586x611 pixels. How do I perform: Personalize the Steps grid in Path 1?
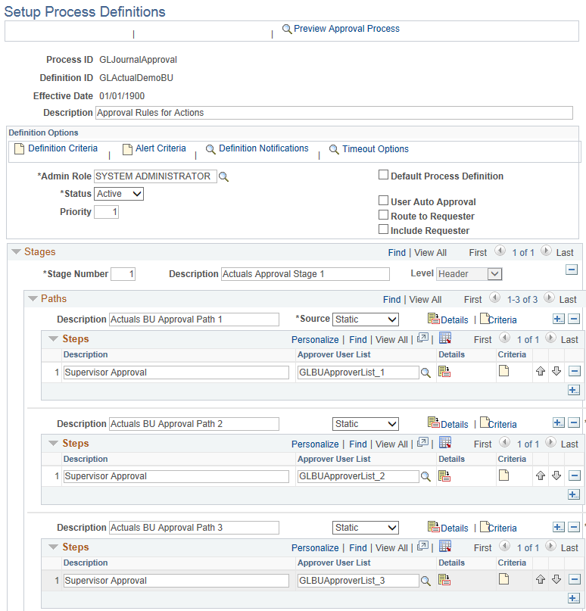(315, 339)
